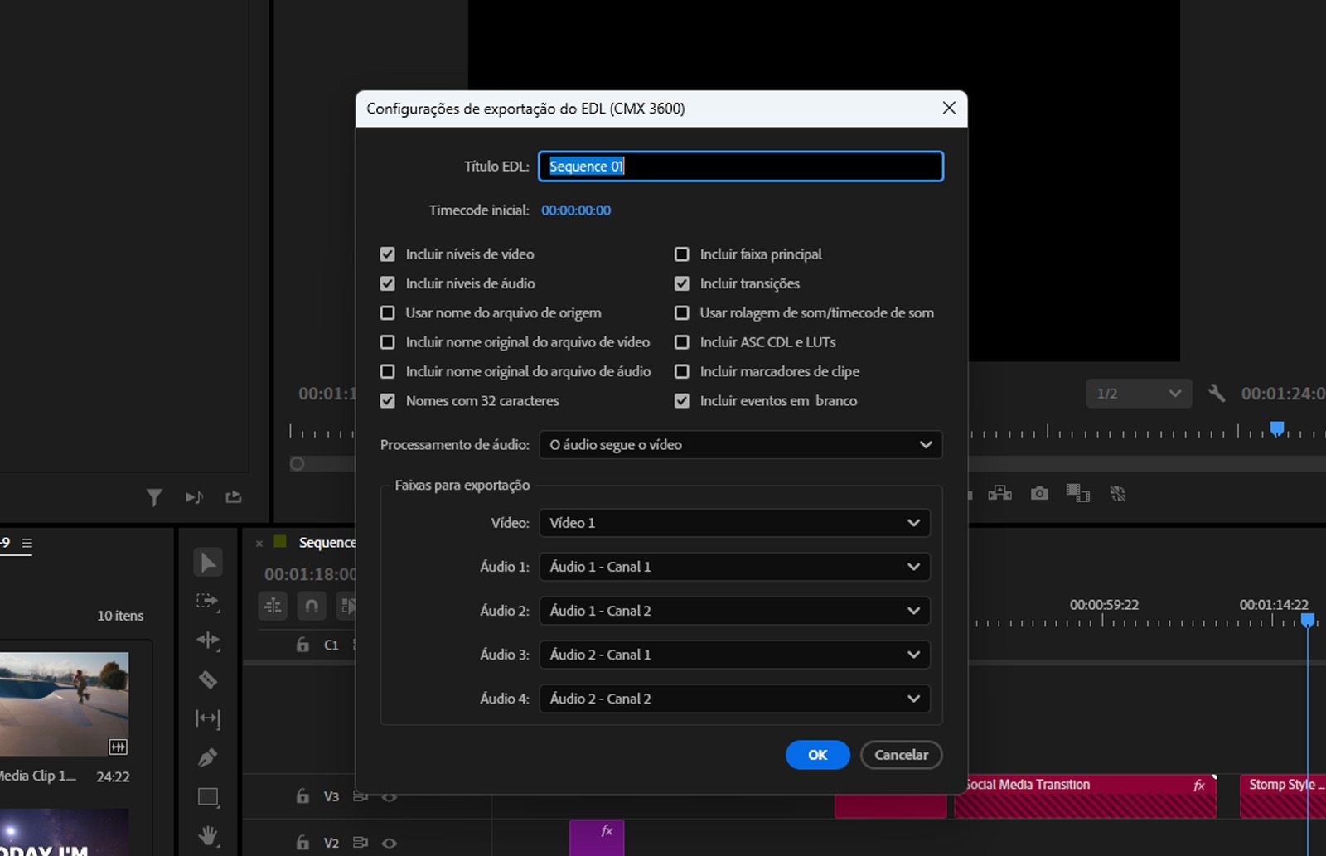The image size is (1326, 856).
Task: Select the Sequence timeline tab
Action: (x=327, y=543)
